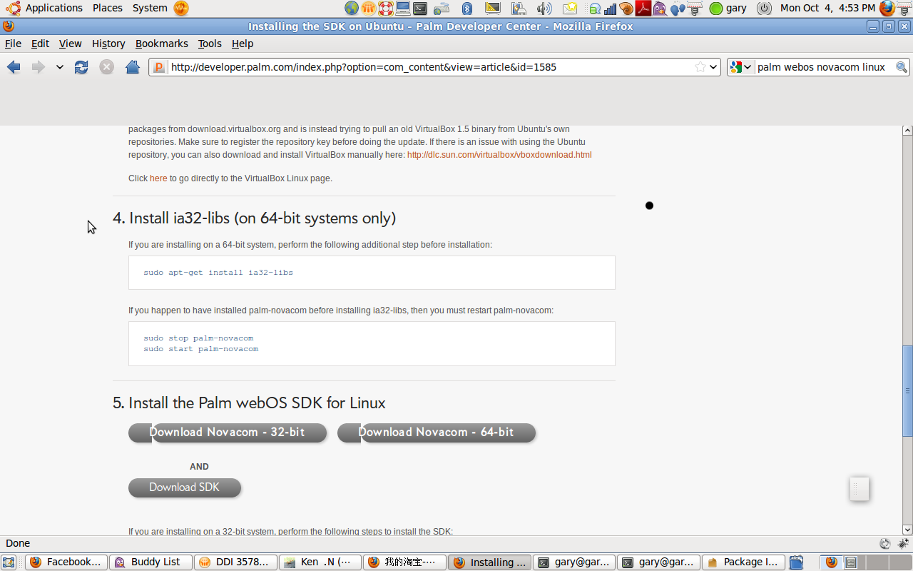This screenshot has height=571, width=913.
Task: Open the Help menu
Action: click(x=243, y=44)
